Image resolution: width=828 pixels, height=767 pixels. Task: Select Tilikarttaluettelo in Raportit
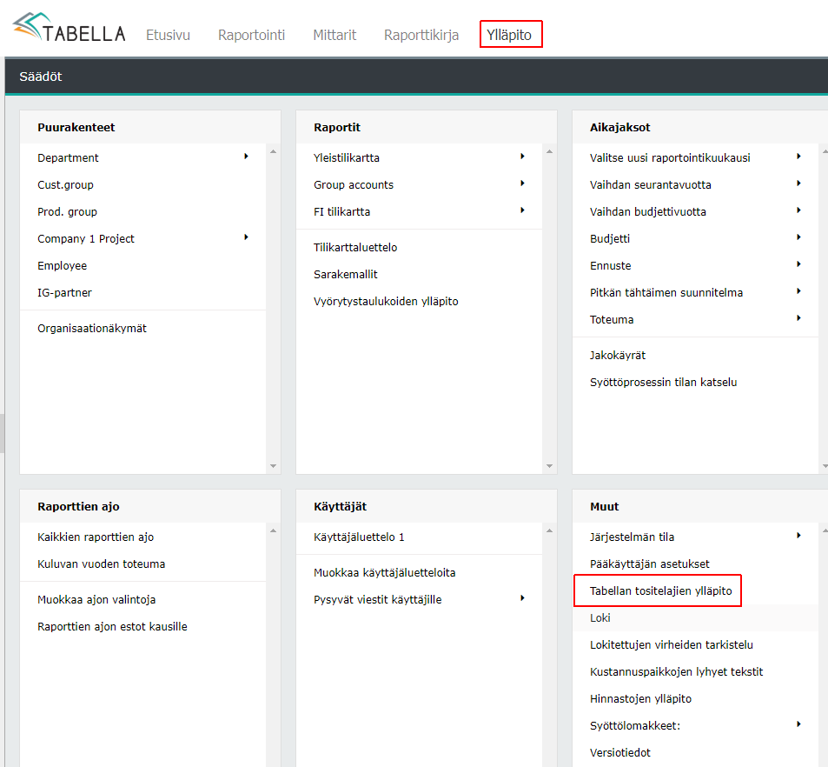[355, 248]
